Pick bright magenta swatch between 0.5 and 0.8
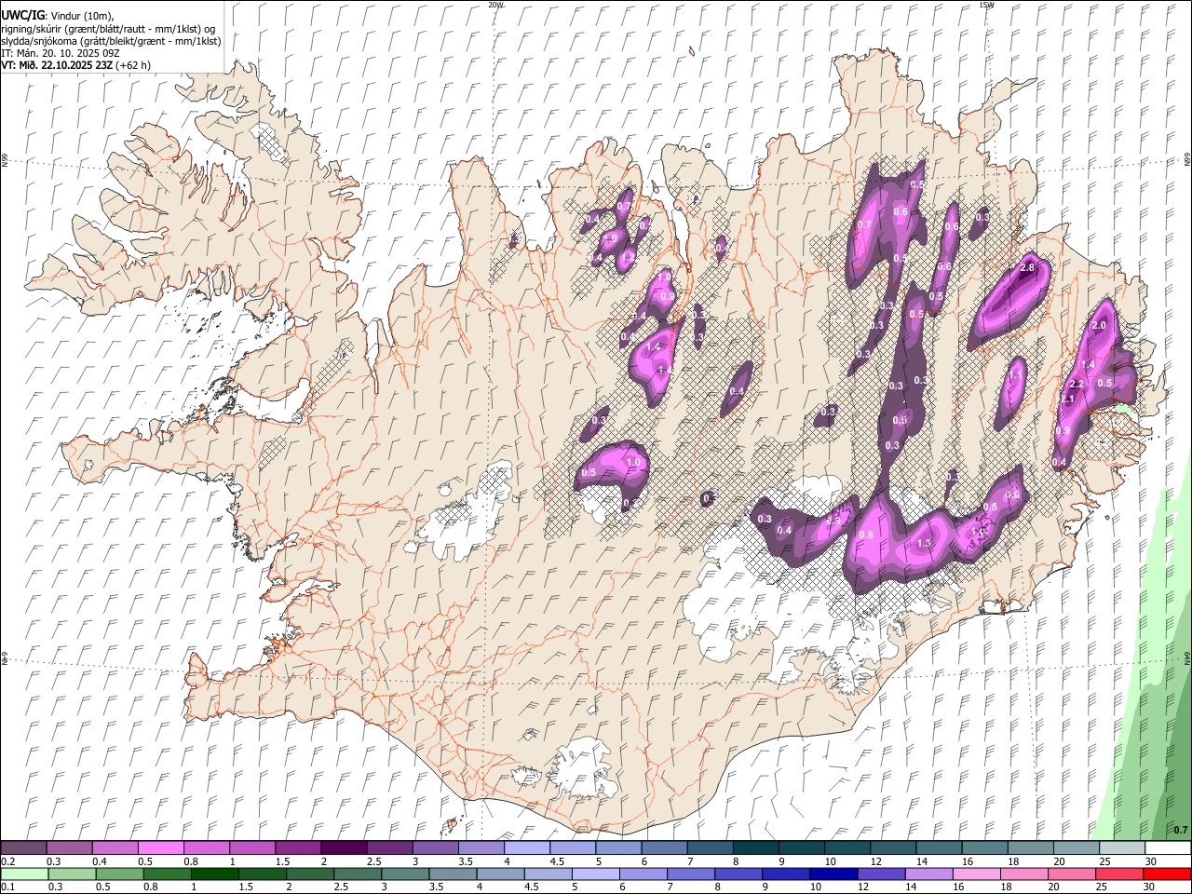The image size is (1192, 894). click(x=160, y=848)
